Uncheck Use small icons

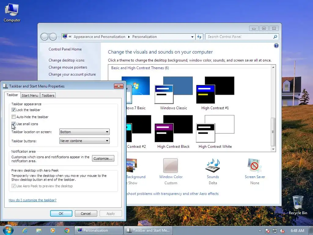coord(13,124)
